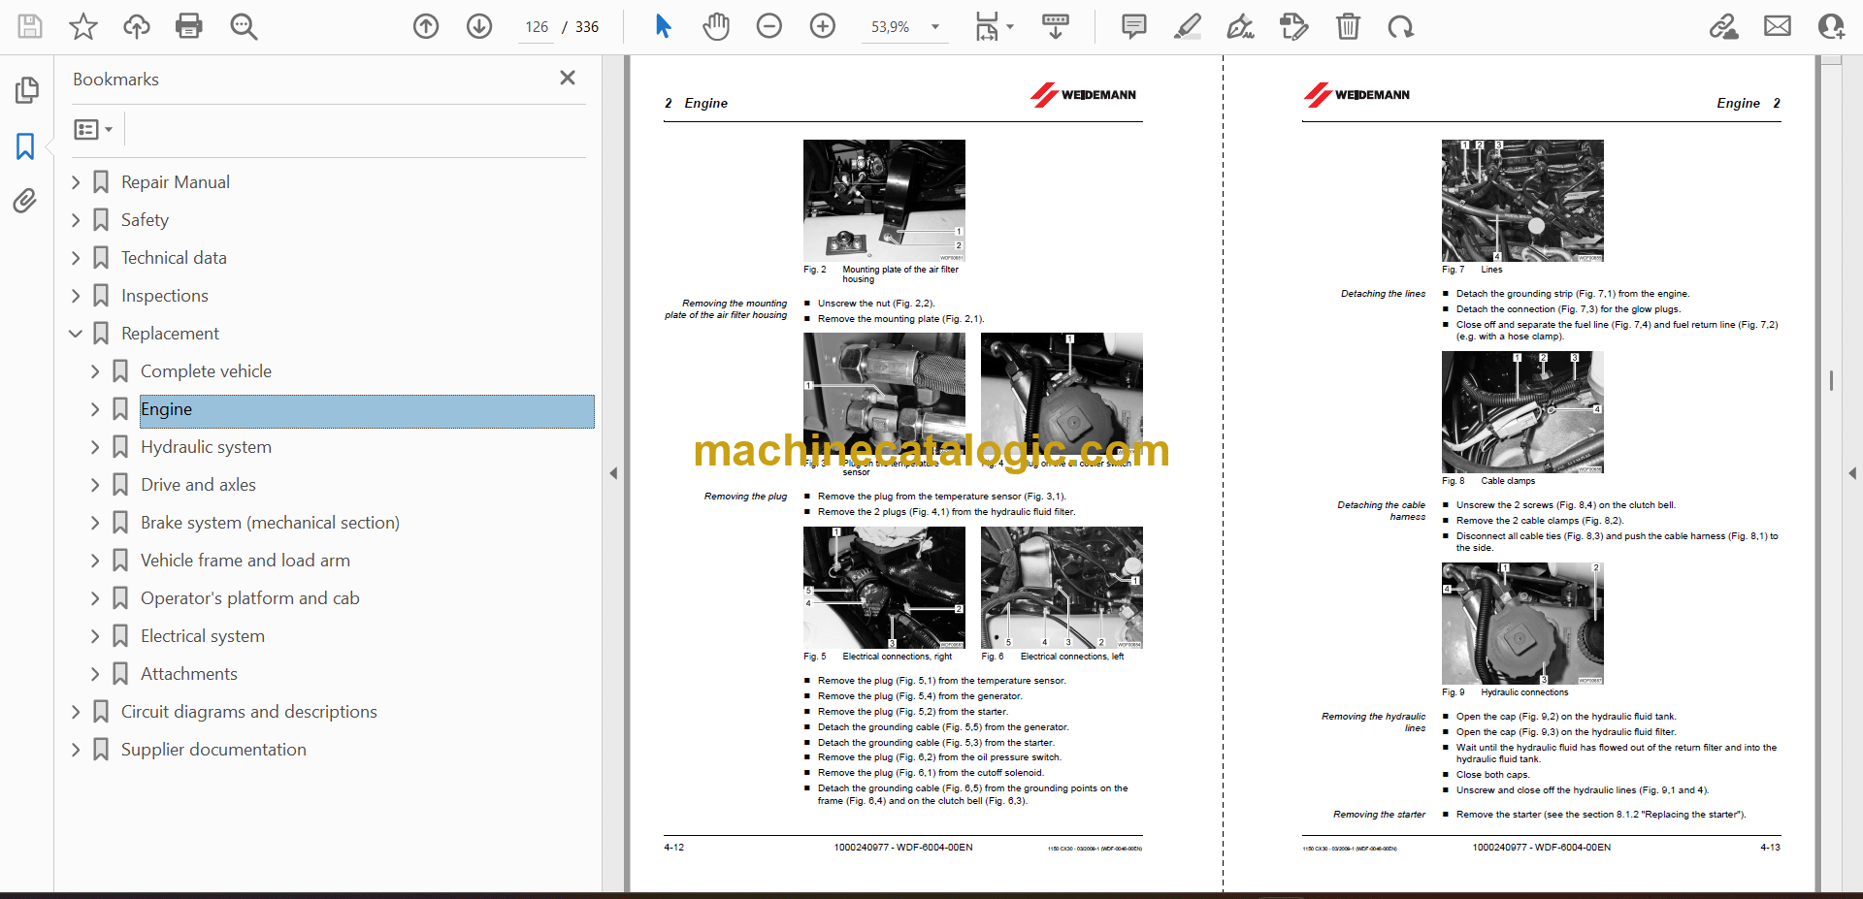
Task: Send file by email envelope icon
Action: pos(1778,26)
